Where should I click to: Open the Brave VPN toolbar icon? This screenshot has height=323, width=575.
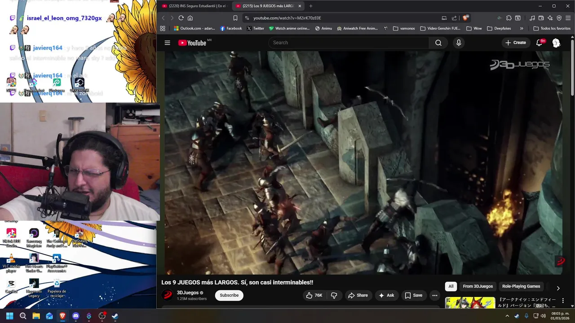[559, 18]
